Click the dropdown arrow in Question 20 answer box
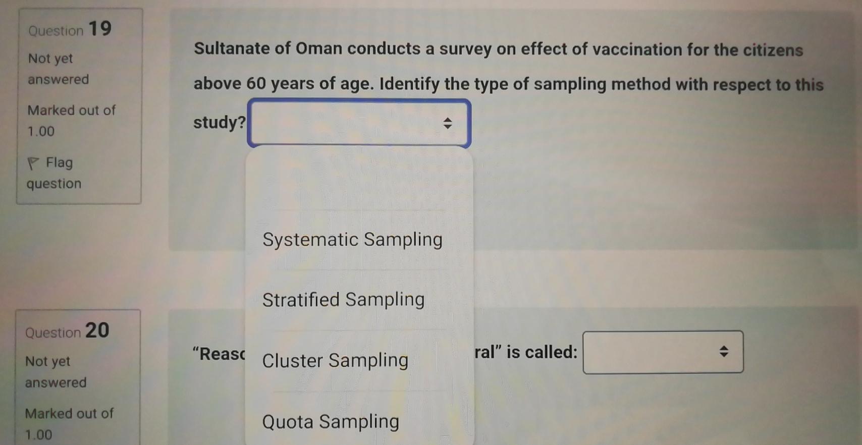 [724, 352]
